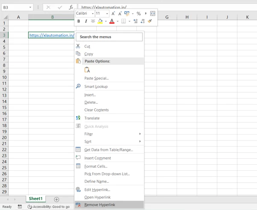Click the Format Painter brush icon
The width and height of the screenshot is (257, 210).
[x=150, y=21]
